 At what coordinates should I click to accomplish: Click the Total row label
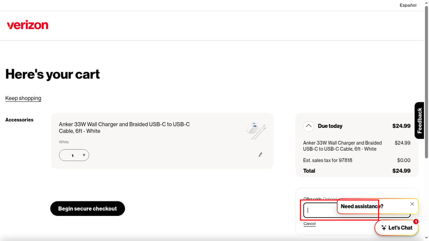309,171
